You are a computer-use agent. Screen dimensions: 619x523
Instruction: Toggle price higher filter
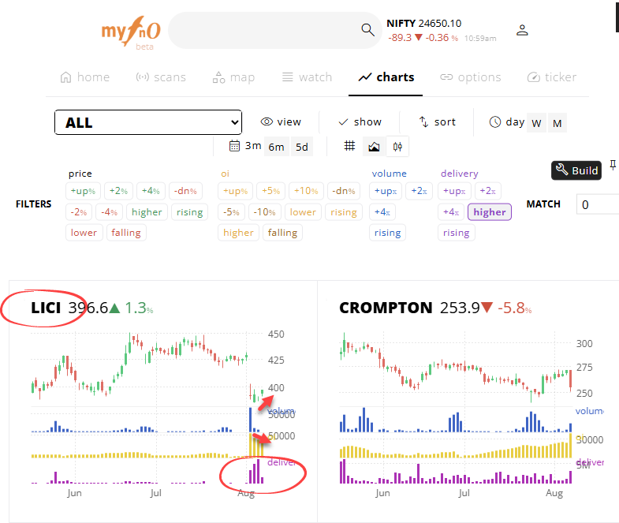147,212
